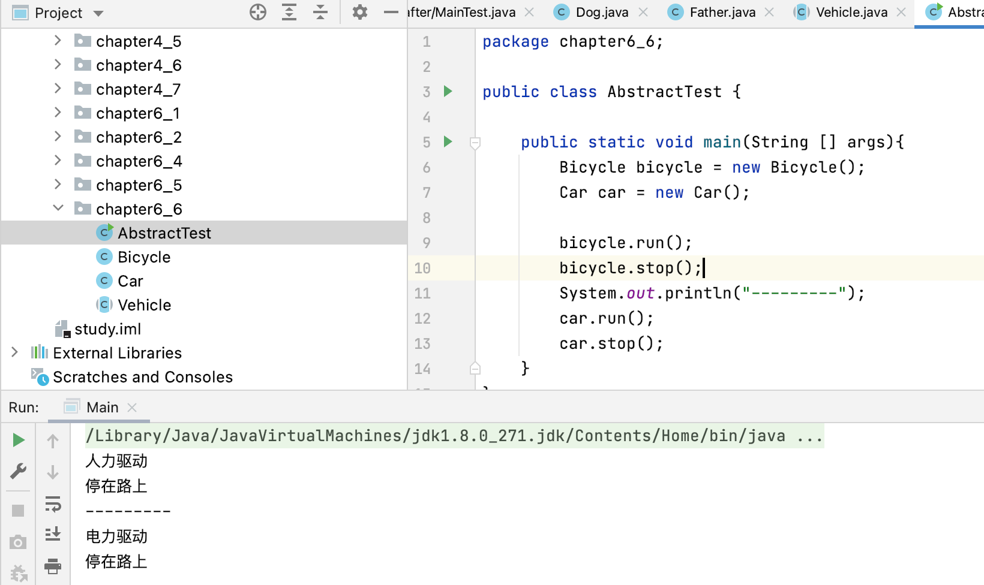Screen dimensions: 984x585
Task: Click line number 10 in gutter
Action: [x=422, y=268]
